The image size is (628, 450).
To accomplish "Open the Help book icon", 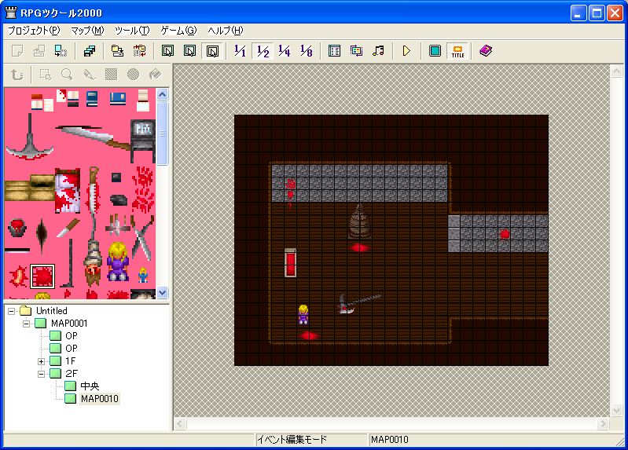I will tap(486, 51).
